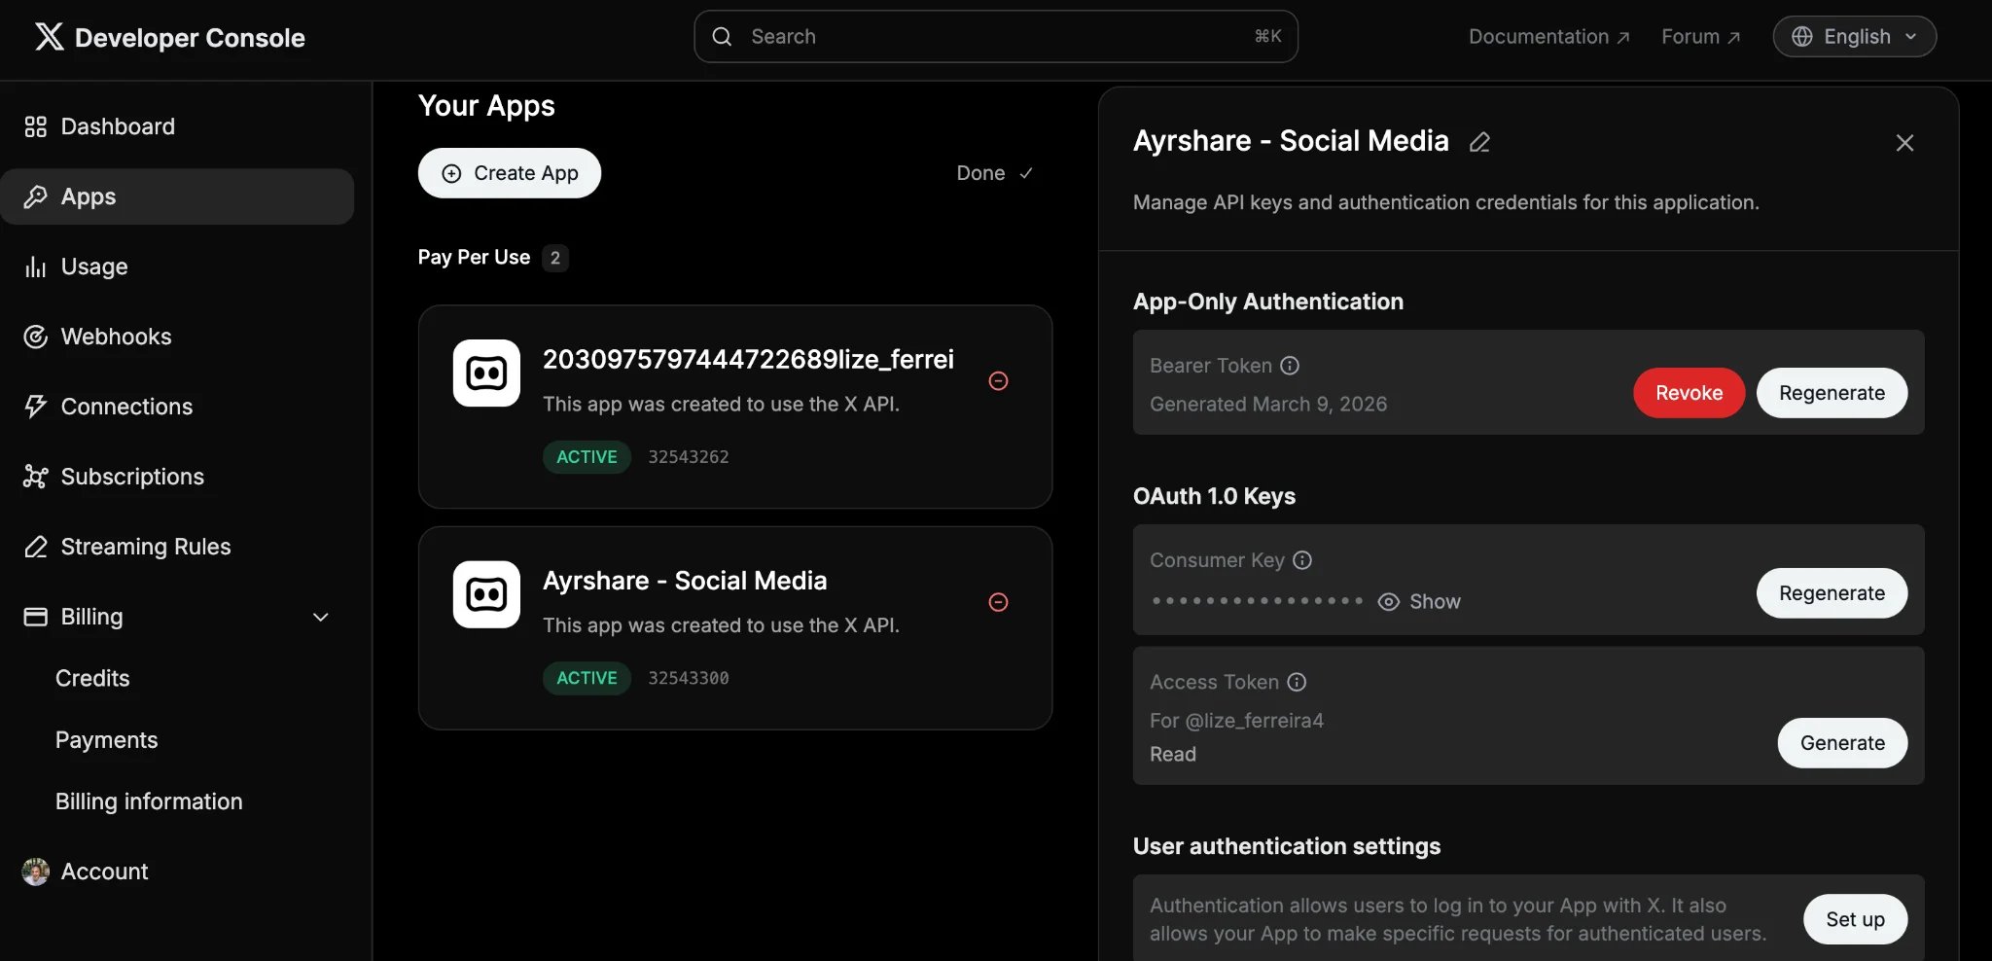Open the 2030975797444722689lize_ferrei app title

[748, 359]
